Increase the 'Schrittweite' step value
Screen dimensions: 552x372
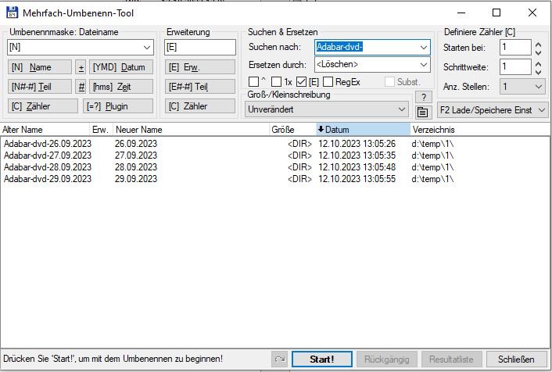click(538, 64)
